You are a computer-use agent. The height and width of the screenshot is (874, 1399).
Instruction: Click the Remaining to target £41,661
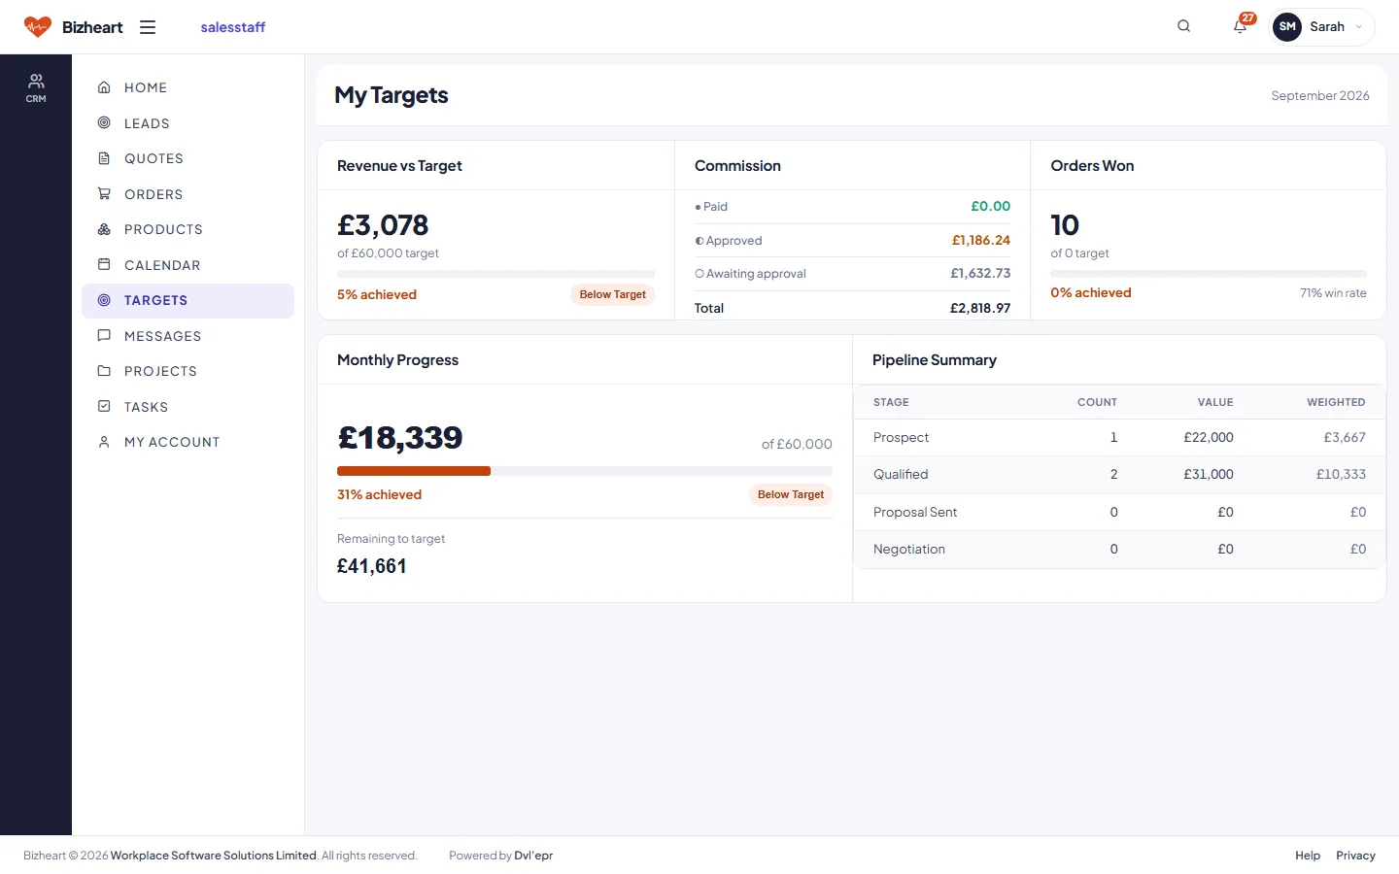pos(372,566)
